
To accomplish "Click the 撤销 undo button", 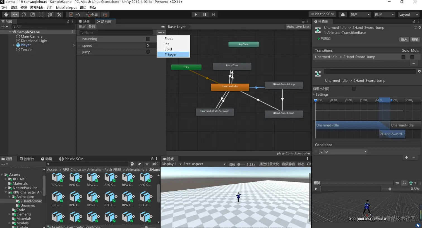I will click(x=415, y=39).
